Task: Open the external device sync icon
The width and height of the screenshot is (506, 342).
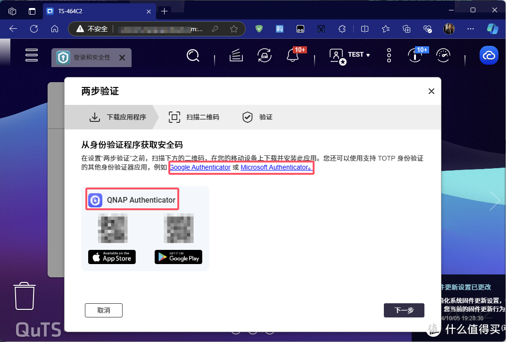Action: coord(265,55)
